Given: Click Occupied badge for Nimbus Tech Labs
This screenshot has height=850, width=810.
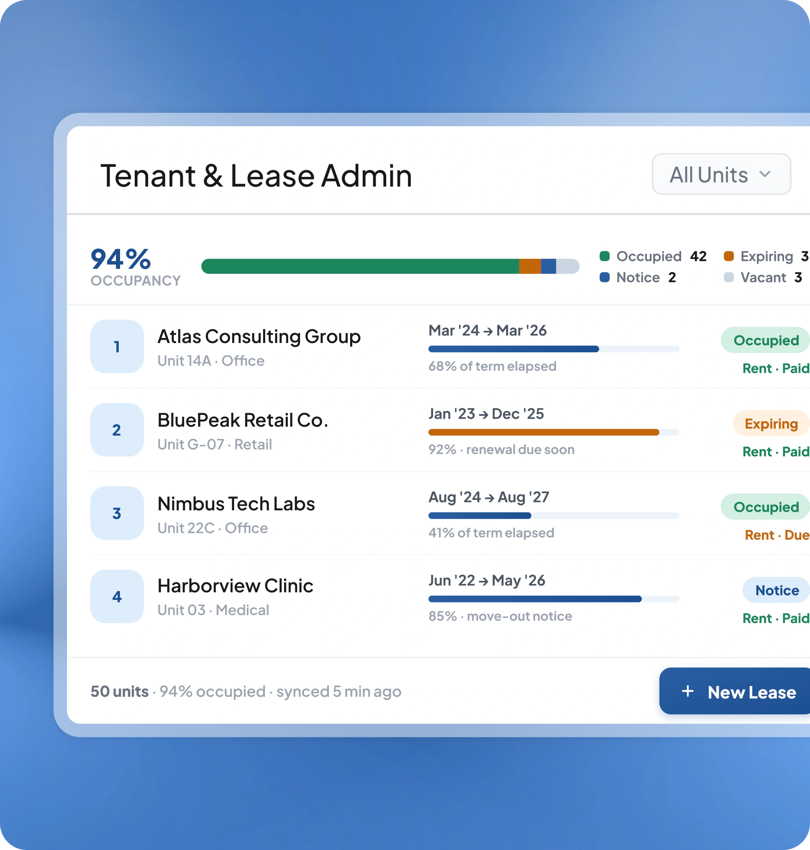Looking at the screenshot, I should click(766, 507).
